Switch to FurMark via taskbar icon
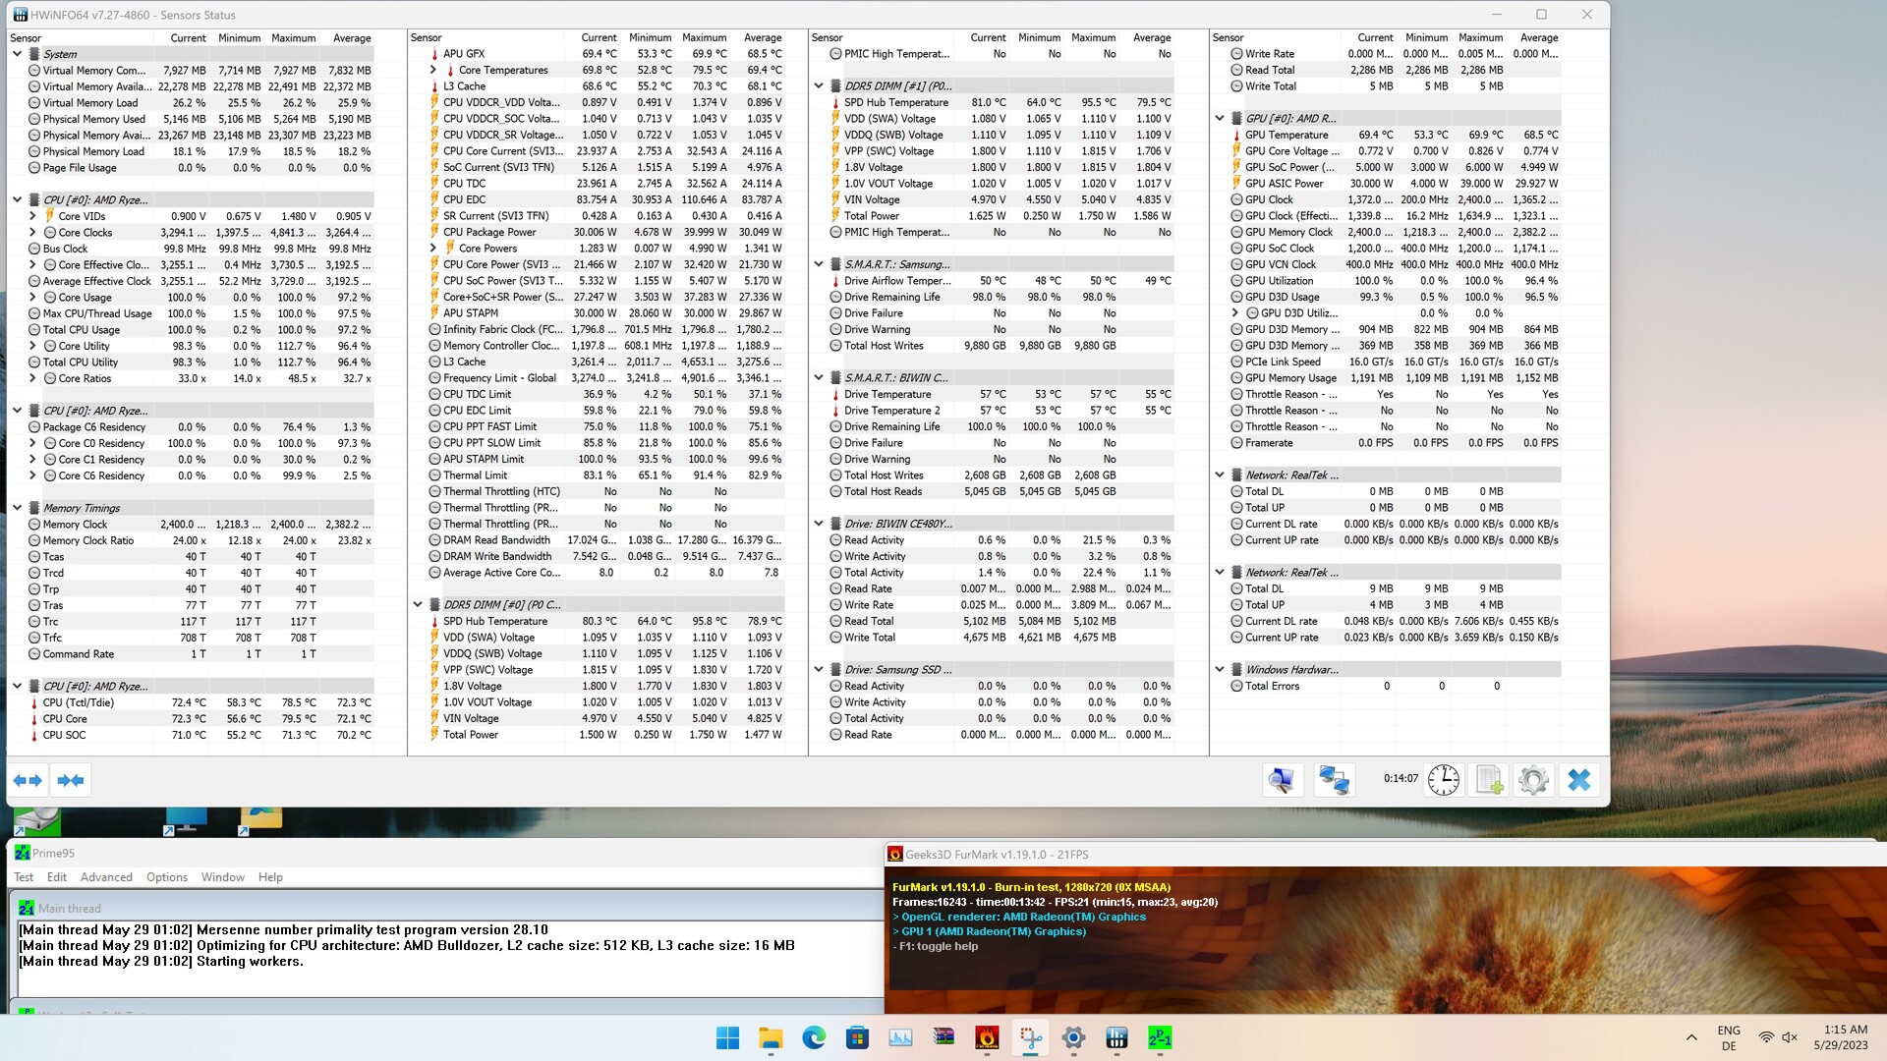 tap(987, 1037)
